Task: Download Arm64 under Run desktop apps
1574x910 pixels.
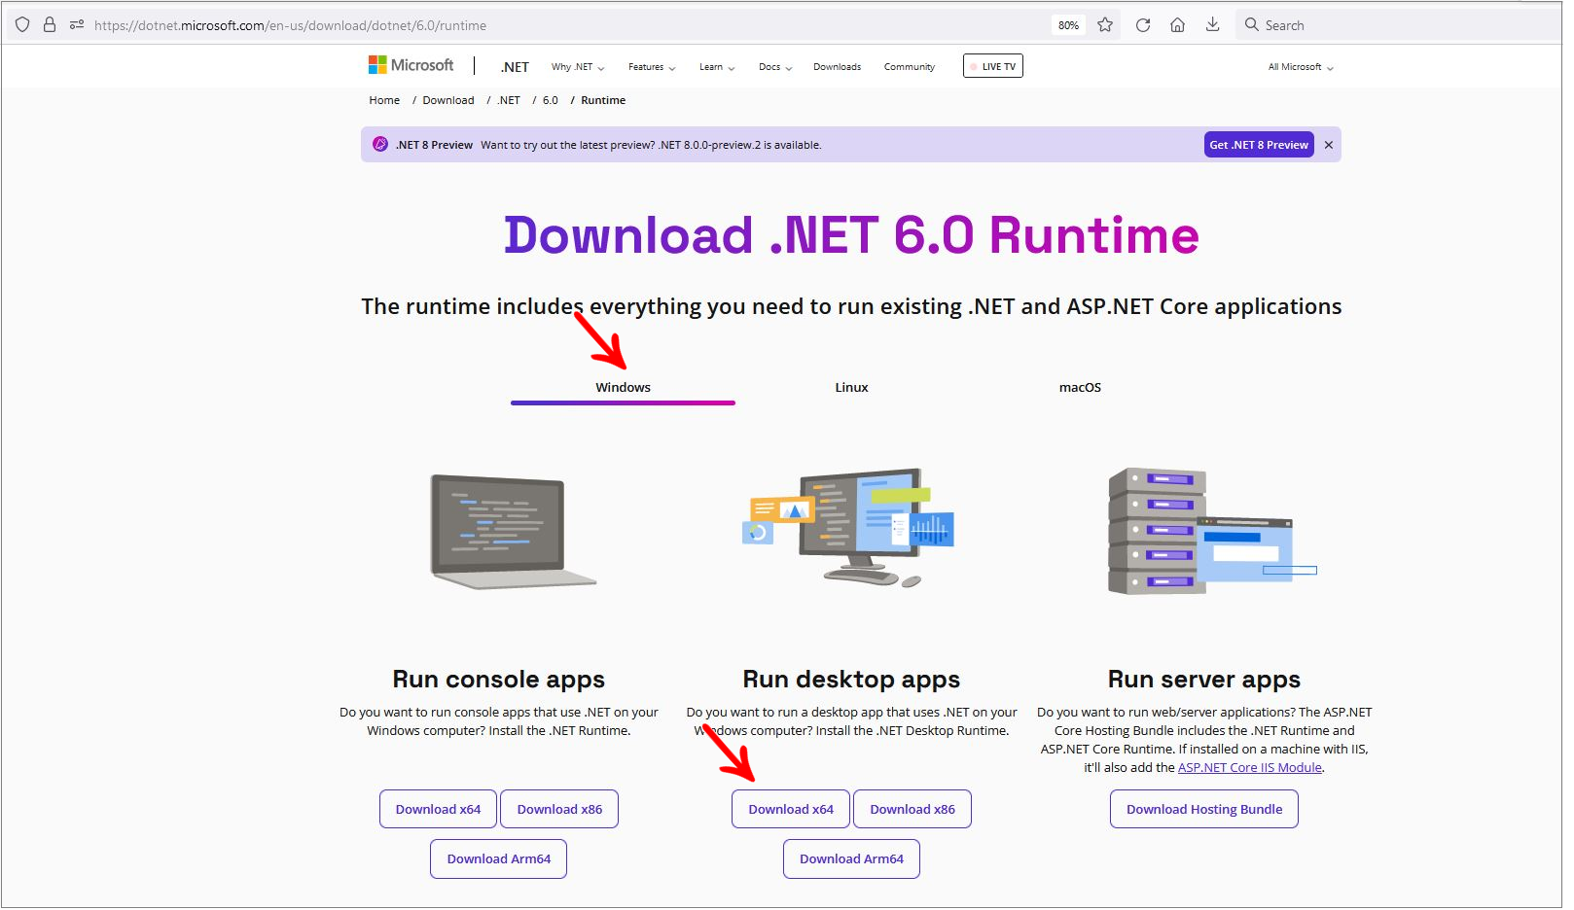Action: 851,858
